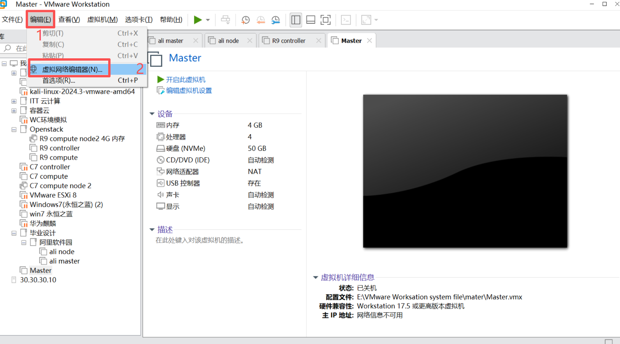Toggle the library sidebar view icon
620x344 pixels.
click(x=296, y=20)
